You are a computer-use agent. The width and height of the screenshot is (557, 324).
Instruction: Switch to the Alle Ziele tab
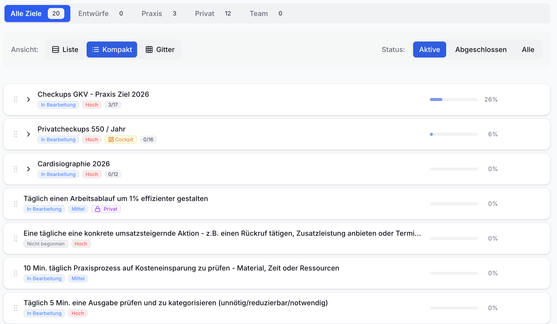click(37, 13)
